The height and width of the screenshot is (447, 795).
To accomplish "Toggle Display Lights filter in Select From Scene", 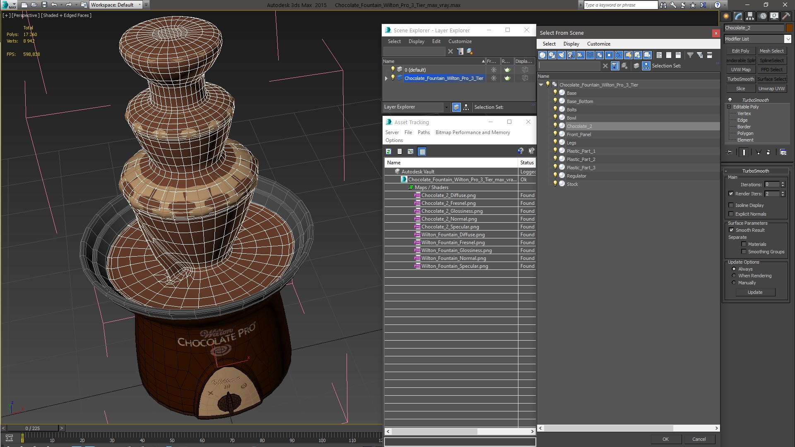I will [561, 55].
